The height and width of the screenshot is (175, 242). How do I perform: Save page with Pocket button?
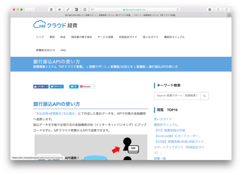click(x=85, y=86)
